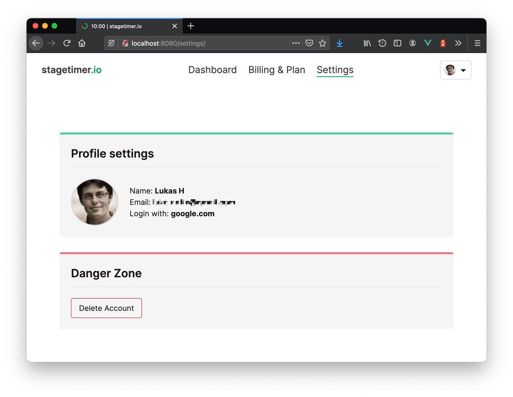Expand page actions three-dot menu
The image size is (513, 397).
(296, 43)
